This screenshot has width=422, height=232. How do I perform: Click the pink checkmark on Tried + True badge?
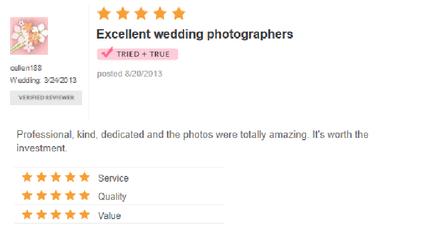[107, 52]
